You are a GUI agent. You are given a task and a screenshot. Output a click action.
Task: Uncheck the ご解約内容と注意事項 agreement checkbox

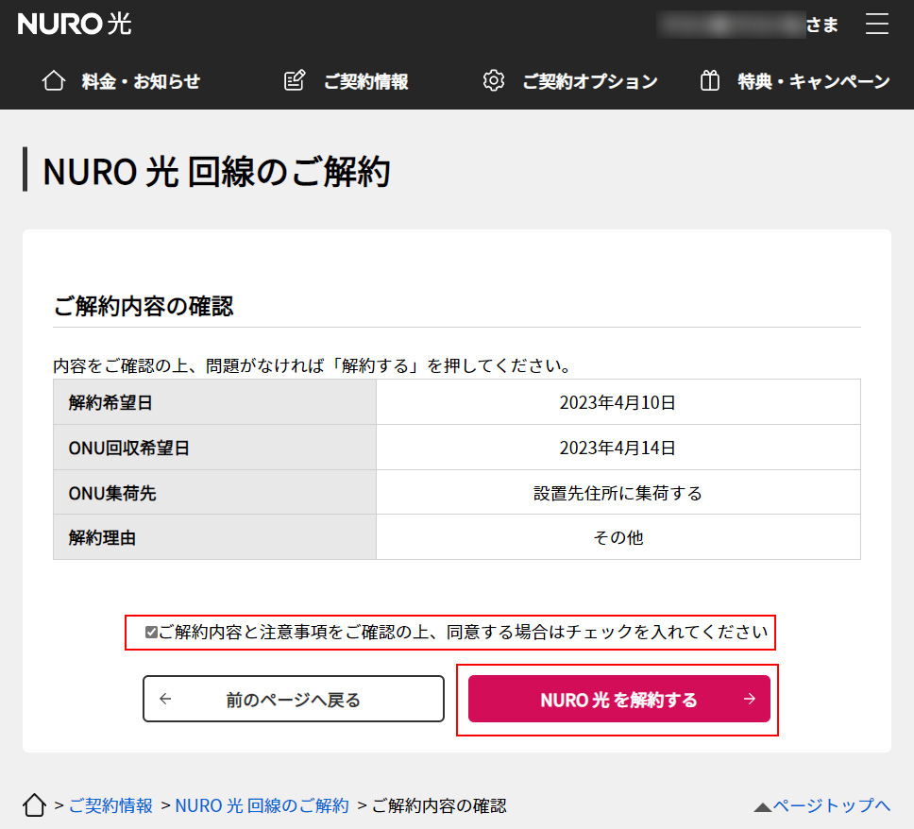click(x=151, y=633)
